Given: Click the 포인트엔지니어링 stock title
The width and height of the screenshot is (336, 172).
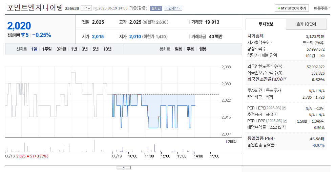Looking at the screenshot, I should [x=35, y=8].
